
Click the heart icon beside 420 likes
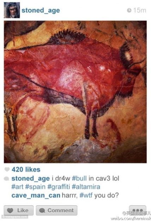pyautogui.click(x=7, y=169)
